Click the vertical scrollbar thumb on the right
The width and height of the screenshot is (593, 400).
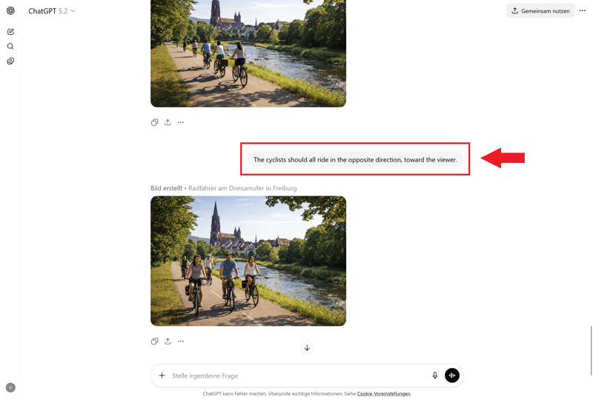pos(591,350)
